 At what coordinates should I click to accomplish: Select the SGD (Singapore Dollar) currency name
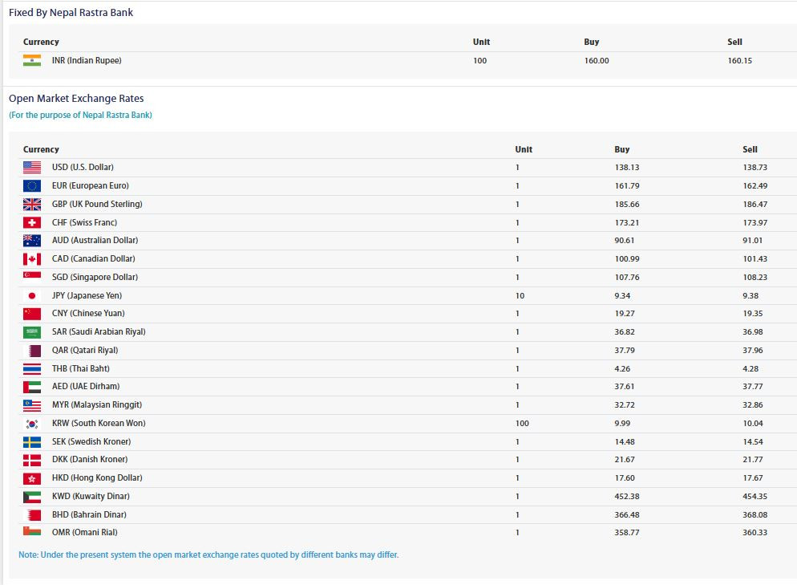(95, 277)
